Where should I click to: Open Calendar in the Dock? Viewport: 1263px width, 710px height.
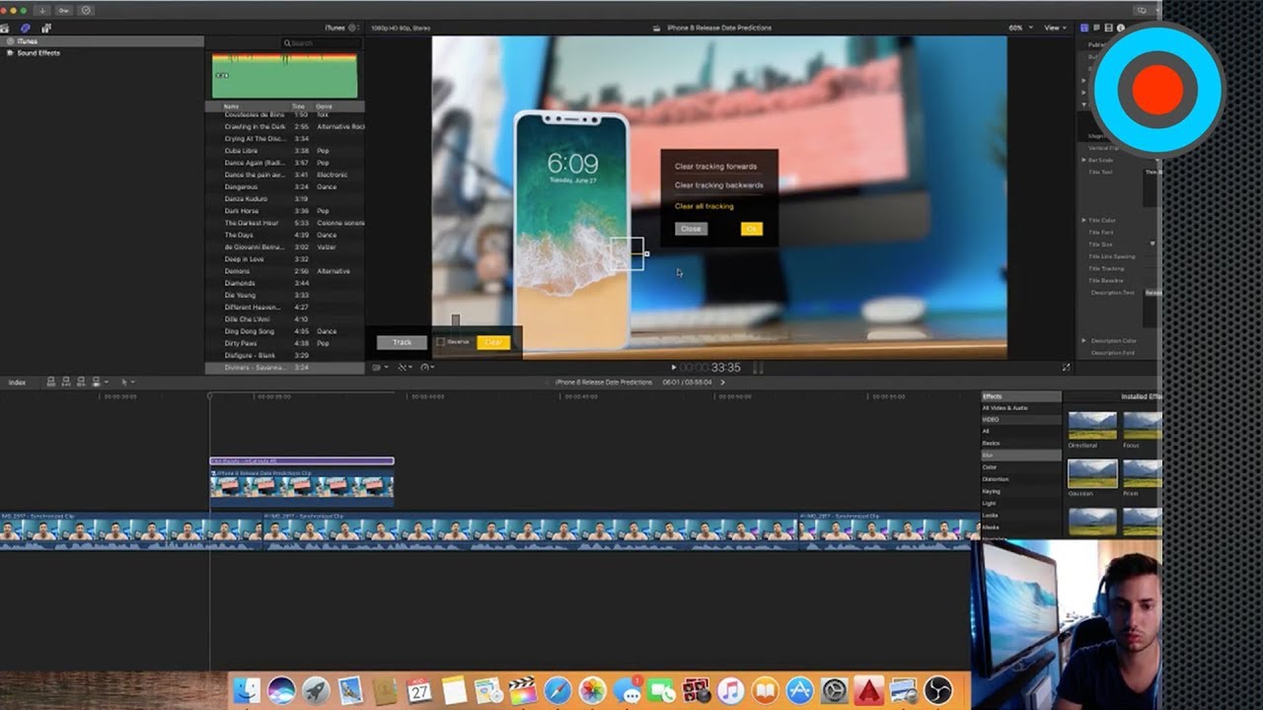[419, 690]
